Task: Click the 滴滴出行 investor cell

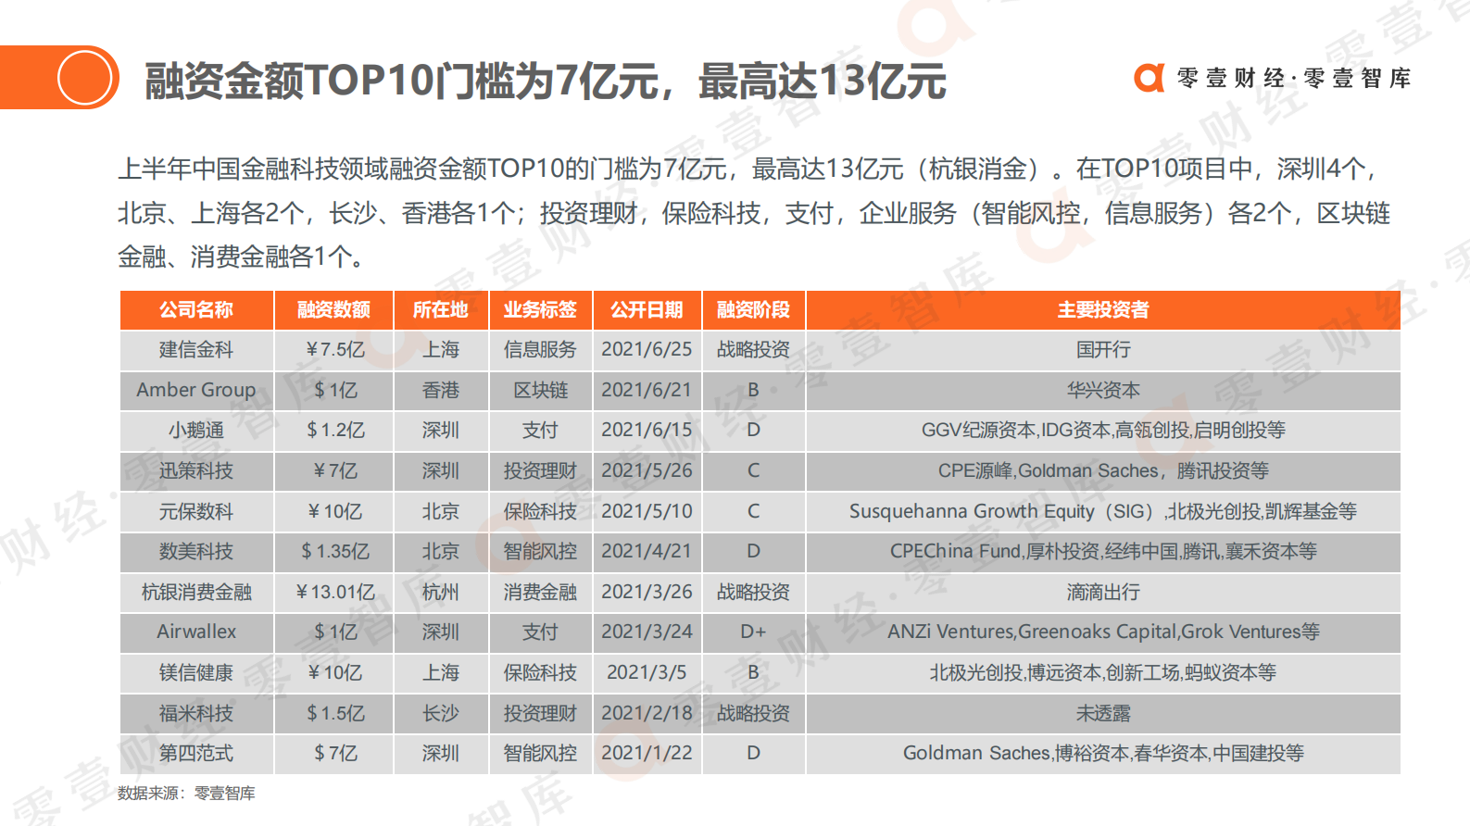Action: (1103, 592)
